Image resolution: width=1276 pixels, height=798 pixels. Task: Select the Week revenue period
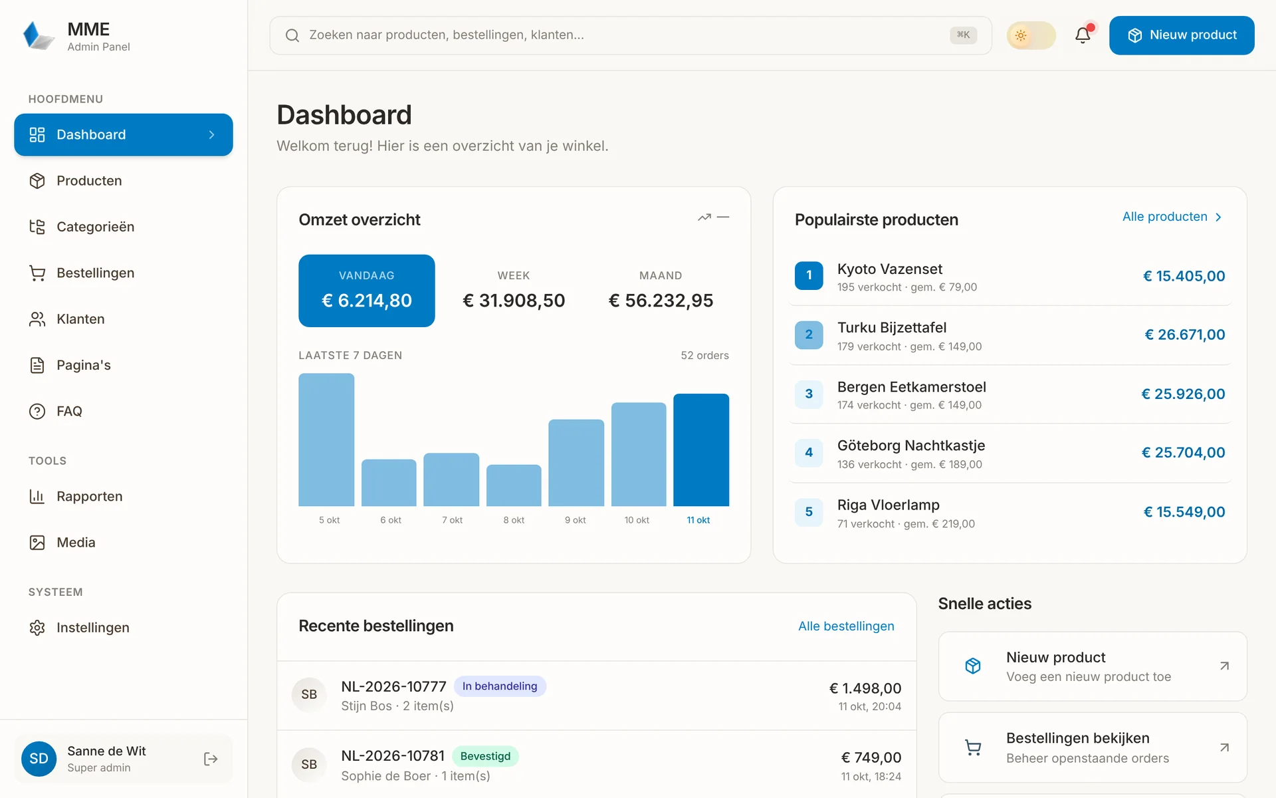514,291
